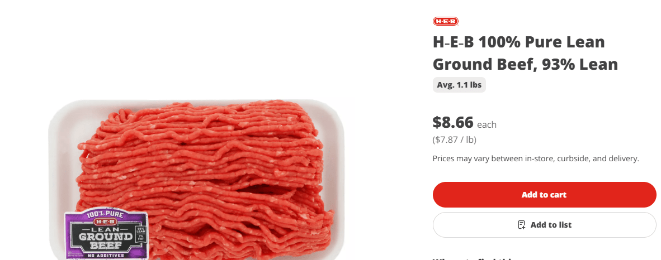Add the ground beef to cart
Screen dimensions: 661x260
coord(544,195)
